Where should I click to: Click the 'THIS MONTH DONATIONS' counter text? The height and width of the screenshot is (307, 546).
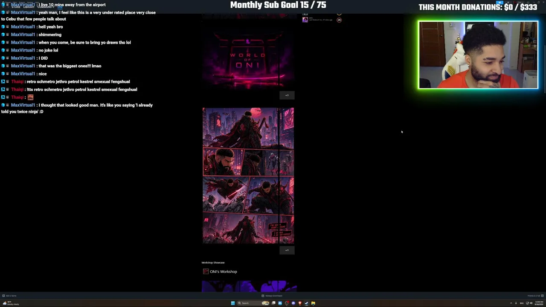point(478,7)
